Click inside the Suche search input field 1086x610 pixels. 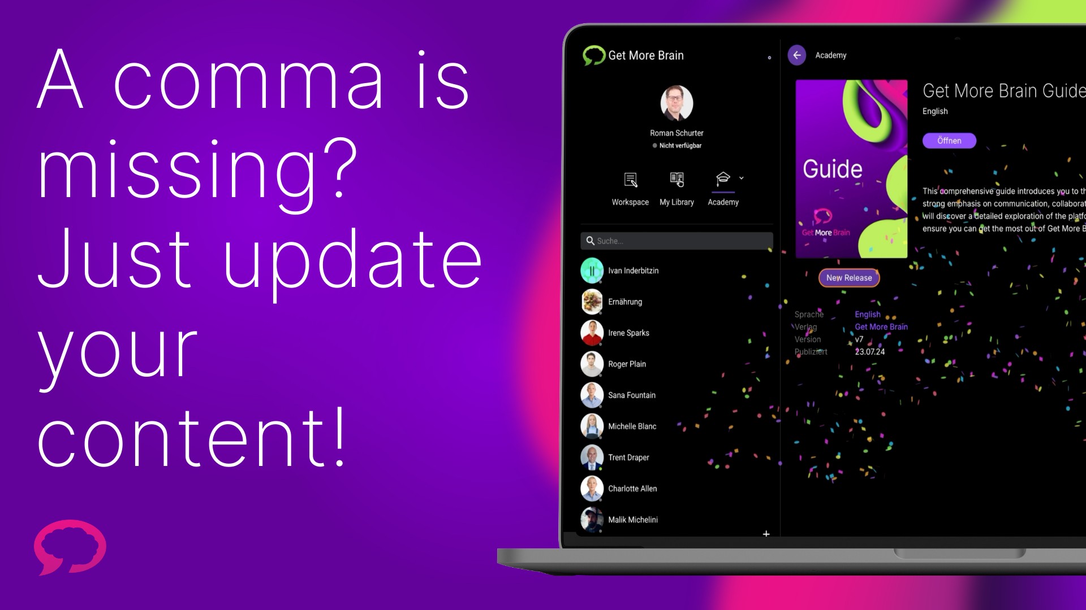[x=675, y=240]
